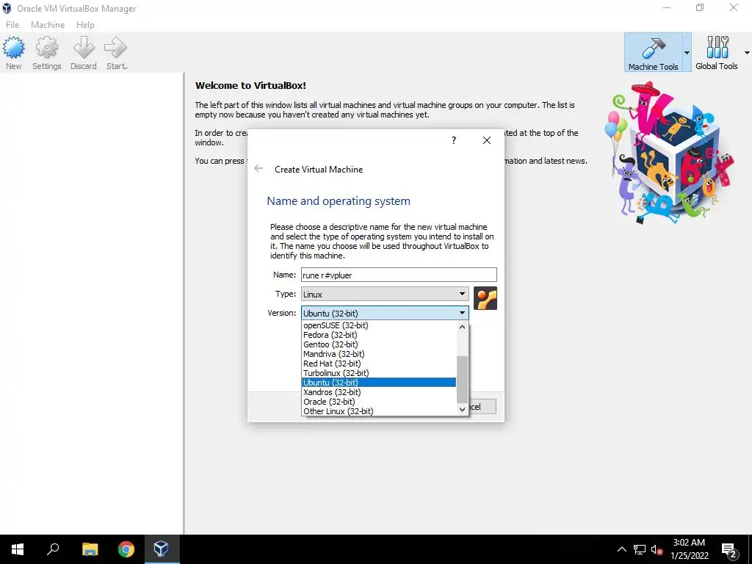This screenshot has width=752, height=564.
Task: Click the Start arrow toolbar icon
Action: point(117,53)
